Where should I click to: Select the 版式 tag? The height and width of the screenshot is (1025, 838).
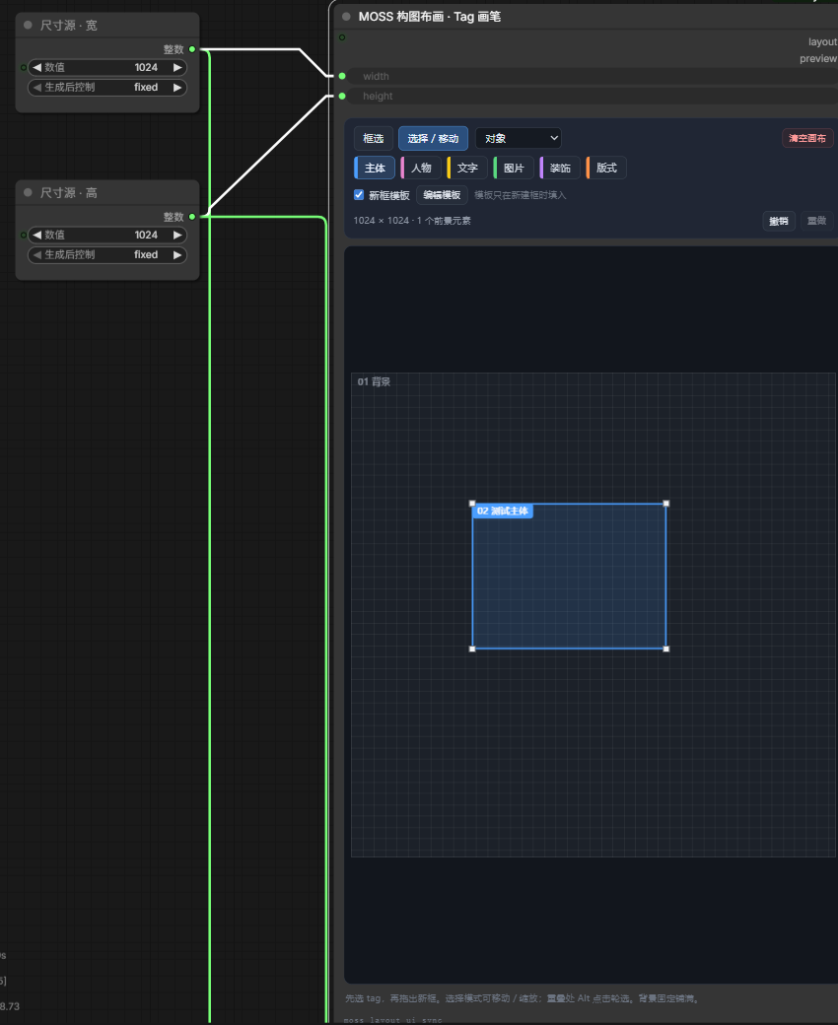pyautogui.click(x=606, y=168)
